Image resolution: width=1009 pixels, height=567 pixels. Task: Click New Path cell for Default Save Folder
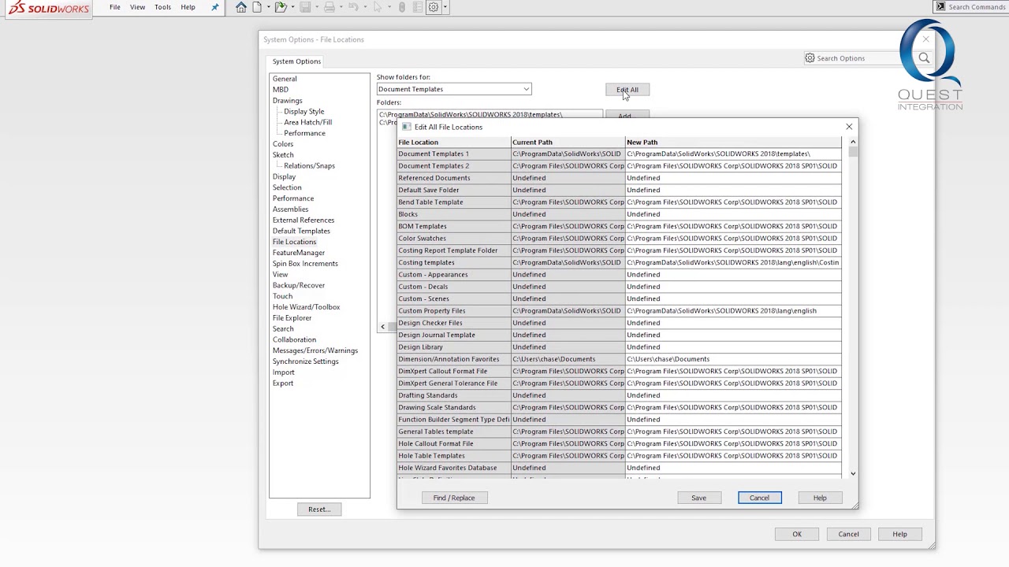coord(733,190)
